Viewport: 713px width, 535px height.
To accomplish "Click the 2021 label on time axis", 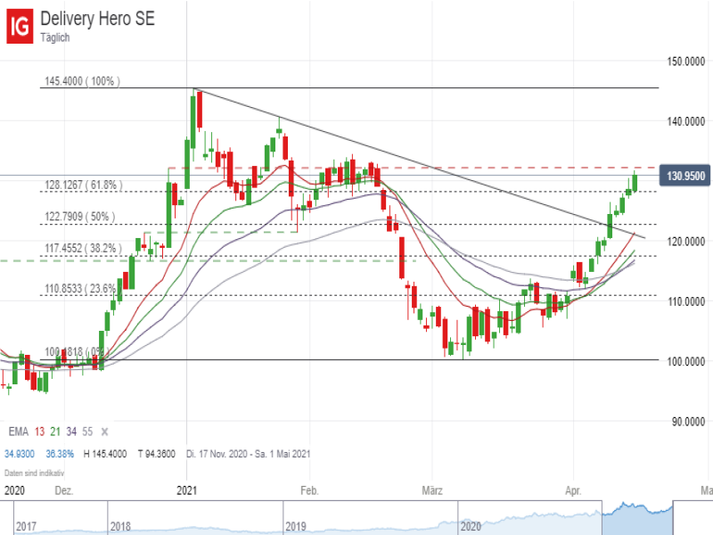I will (x=186, y=491).
